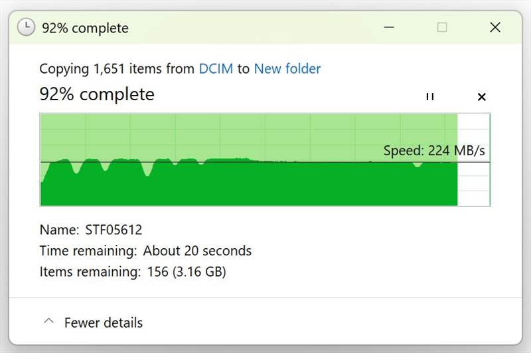
Task: Click the Speed: 224 MB/s label
Action: pyautogui.click(x=433, y=151)
